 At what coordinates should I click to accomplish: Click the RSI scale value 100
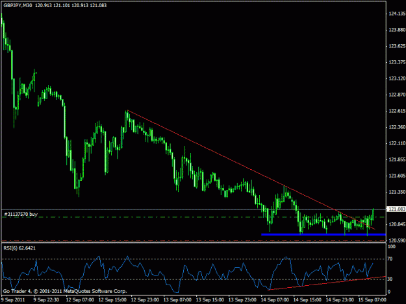click(392, 247)
